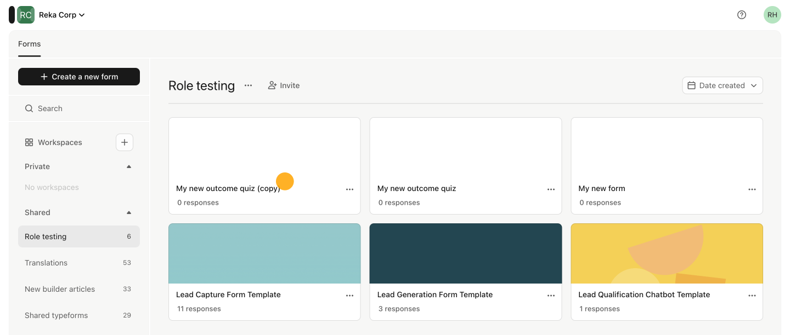Open the Shared typeforms workspace
Image resolution: width=790 pixels, height=335 pixels.
[x=79, y=315]
